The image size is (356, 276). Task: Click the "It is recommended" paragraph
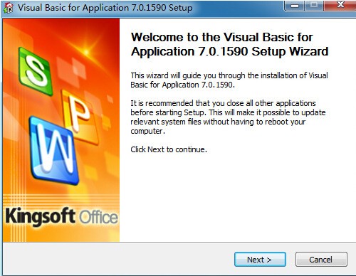click(x=228, y=117)
